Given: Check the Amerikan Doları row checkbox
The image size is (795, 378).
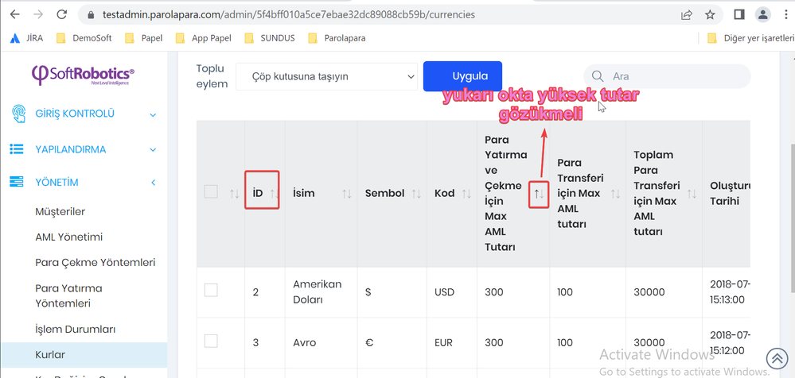Looking at the screenshot, I should click(211, 290).
